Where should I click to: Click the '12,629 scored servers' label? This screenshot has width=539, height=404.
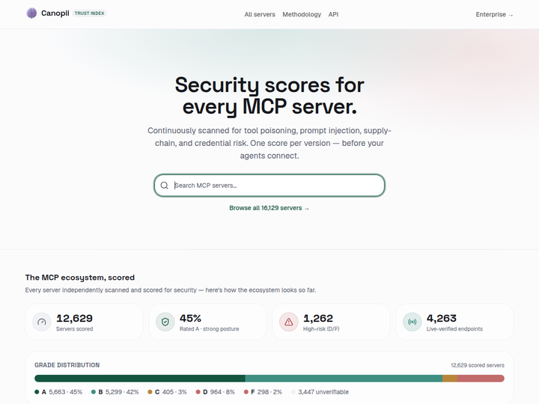pyautogui.click(x=478, y=365)
